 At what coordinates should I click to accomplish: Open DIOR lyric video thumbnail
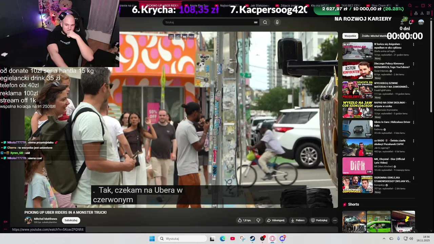[357, 166]
